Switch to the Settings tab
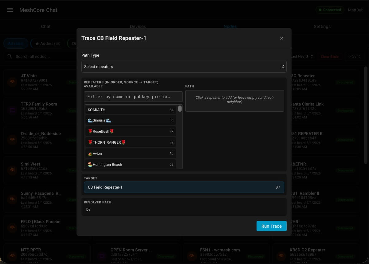The width and height of the screenshot is (369, 264). point(322,26)
